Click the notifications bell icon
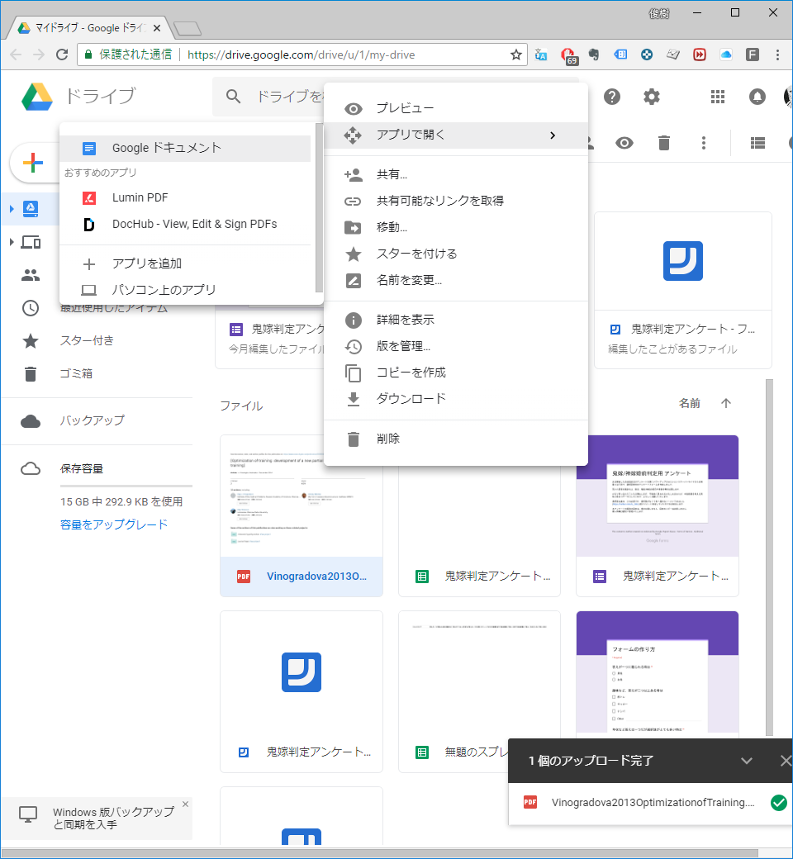793x859 pixels. (757, 97)
